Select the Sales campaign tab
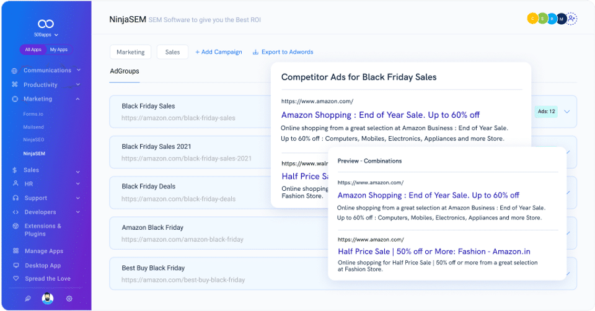This screenshot has height=311, width=595. click(173, 52)
